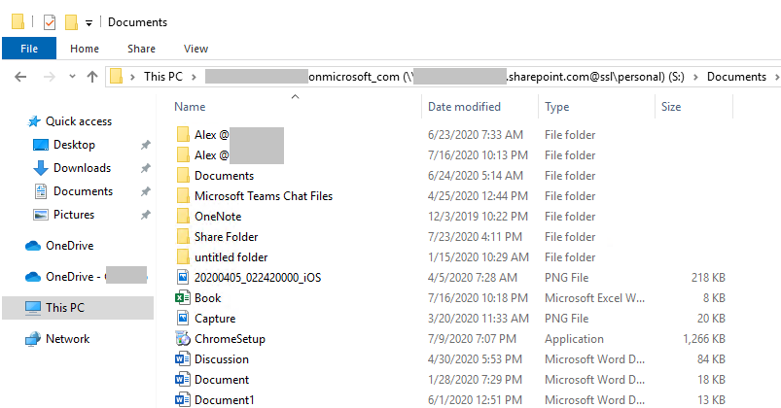
Task: Click the first OneDrive cloud icon
Action: click(33, 246)
